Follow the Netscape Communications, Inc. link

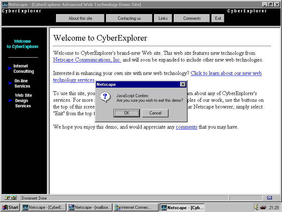coord(87,60)
